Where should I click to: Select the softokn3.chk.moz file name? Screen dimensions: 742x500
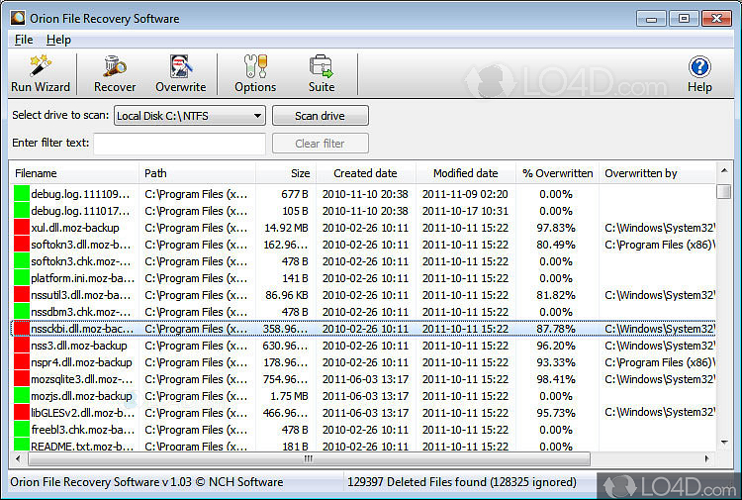(80, 261)
